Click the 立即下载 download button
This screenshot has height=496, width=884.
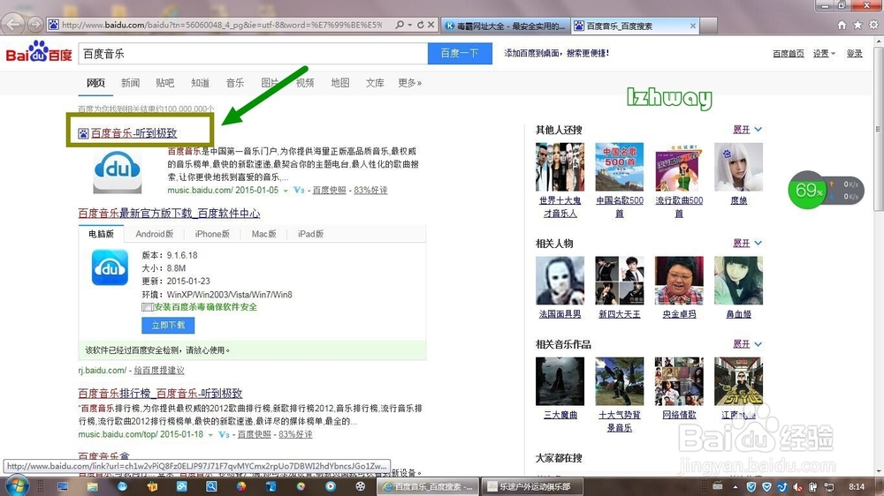(168, 326)
